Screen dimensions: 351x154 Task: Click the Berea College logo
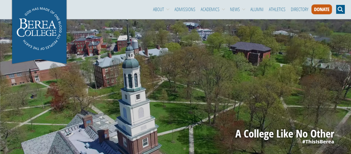coord(37,28)
